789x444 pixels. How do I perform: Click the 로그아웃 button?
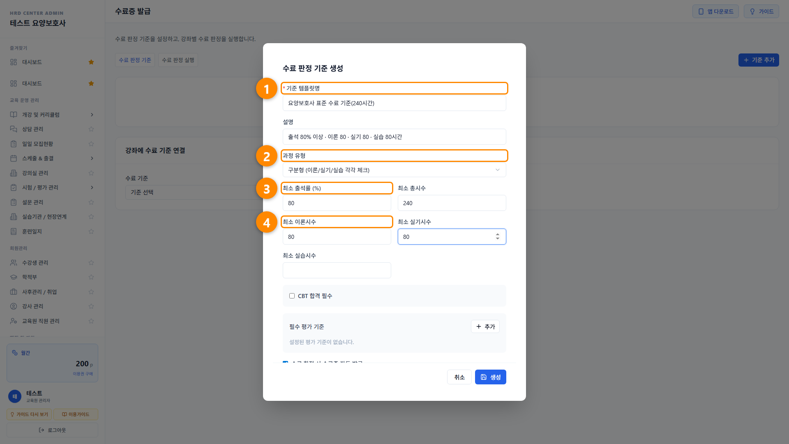52,430
